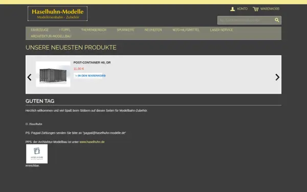Screen dimensions: 307x192
Task: Open the Konto user icon
Action: point(232,9)
